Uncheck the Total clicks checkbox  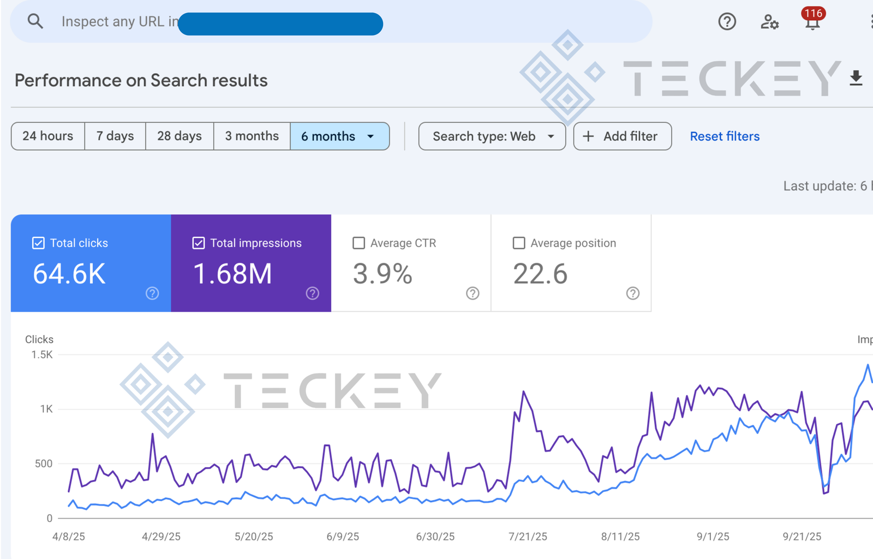(38, 243)
